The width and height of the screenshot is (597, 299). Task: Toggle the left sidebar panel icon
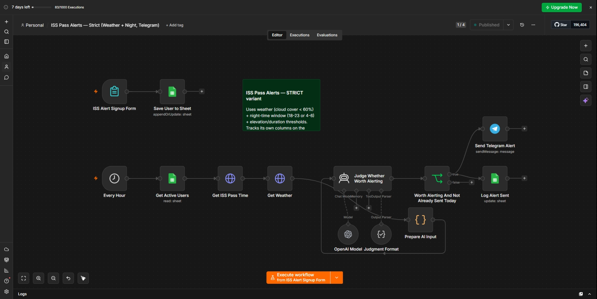[7, 42]
